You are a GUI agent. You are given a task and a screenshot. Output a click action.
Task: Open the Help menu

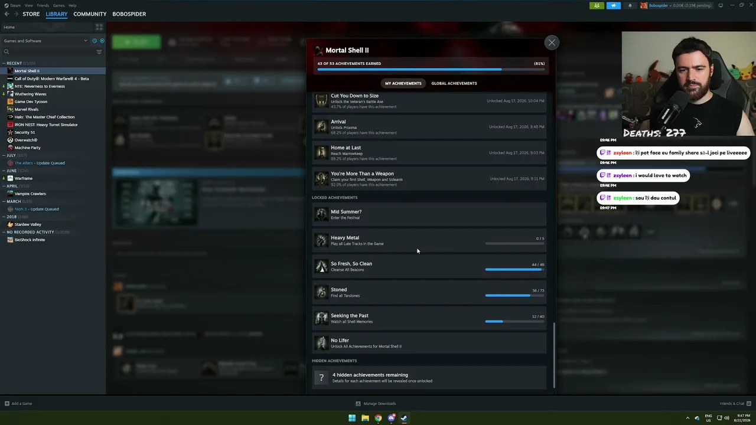click(72, 5)
